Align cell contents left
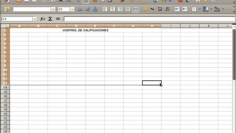This screenshot has height=133, width=236. point(105,9)
